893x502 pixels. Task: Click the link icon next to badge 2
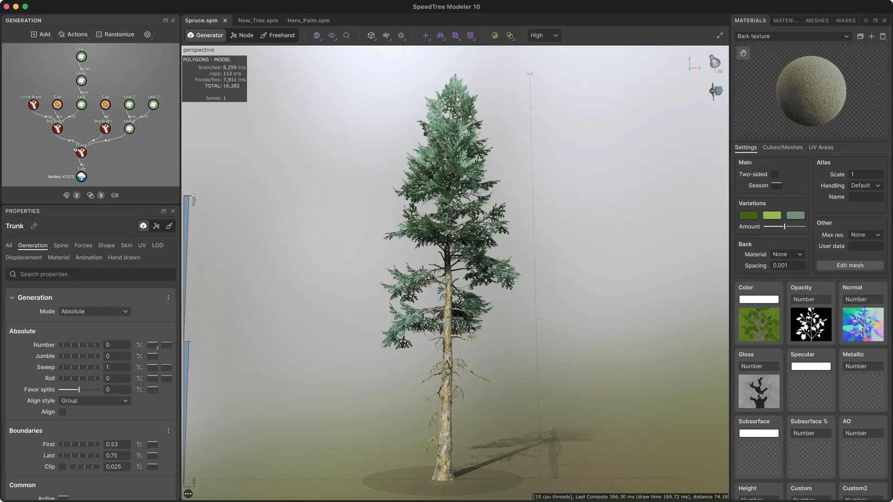[67, 195]
